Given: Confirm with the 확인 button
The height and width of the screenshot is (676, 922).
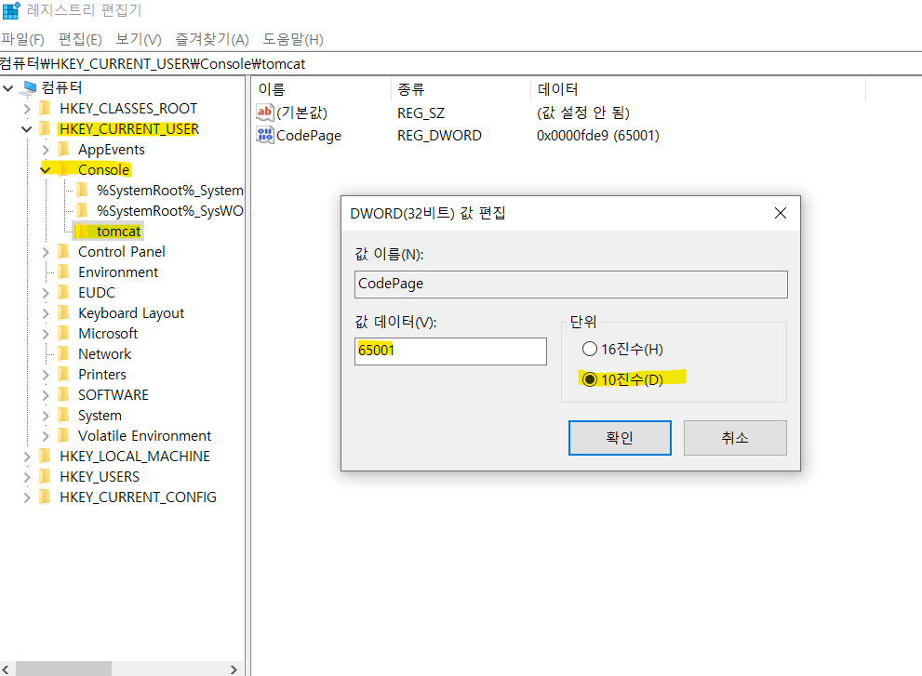Looking at the screenshot, I should (620, 438).
